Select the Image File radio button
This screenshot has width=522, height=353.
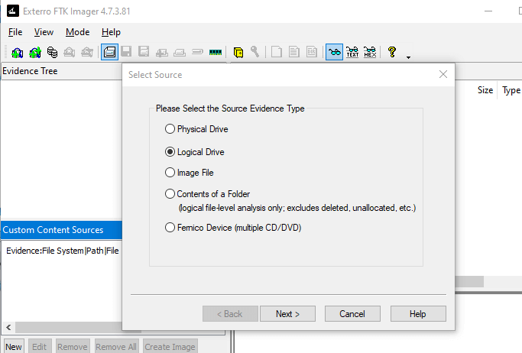coord(170,173)
